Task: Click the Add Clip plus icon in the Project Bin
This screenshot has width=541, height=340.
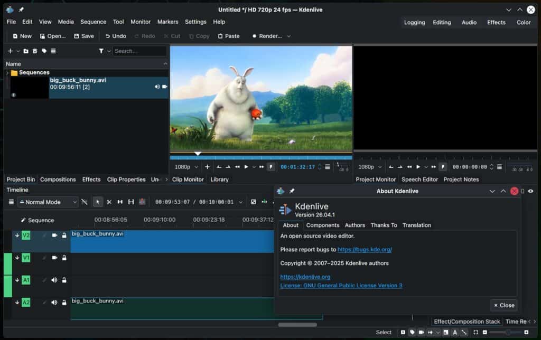Action: 10,51
